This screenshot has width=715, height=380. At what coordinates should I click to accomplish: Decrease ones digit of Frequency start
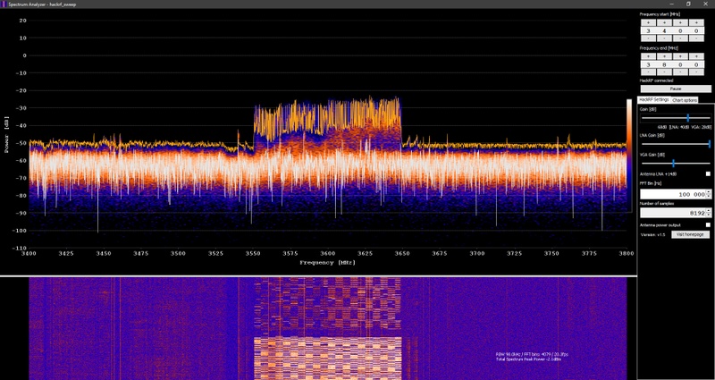pyautogui.click(x=696, y=38)
